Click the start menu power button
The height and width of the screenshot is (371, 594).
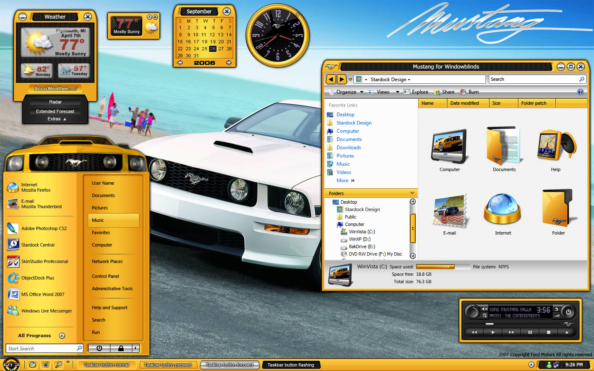pyautogui.click(x=99, y=348)
